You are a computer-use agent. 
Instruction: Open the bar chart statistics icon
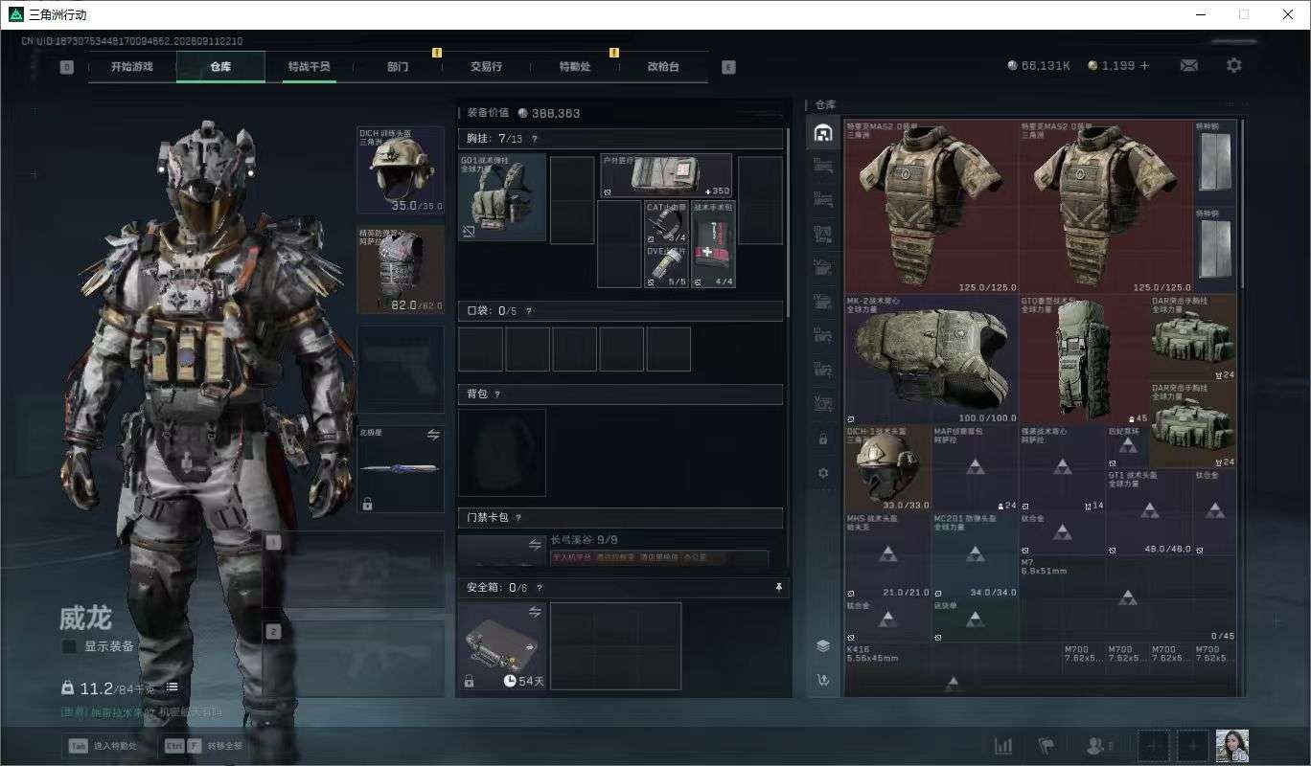(1003, 746)
